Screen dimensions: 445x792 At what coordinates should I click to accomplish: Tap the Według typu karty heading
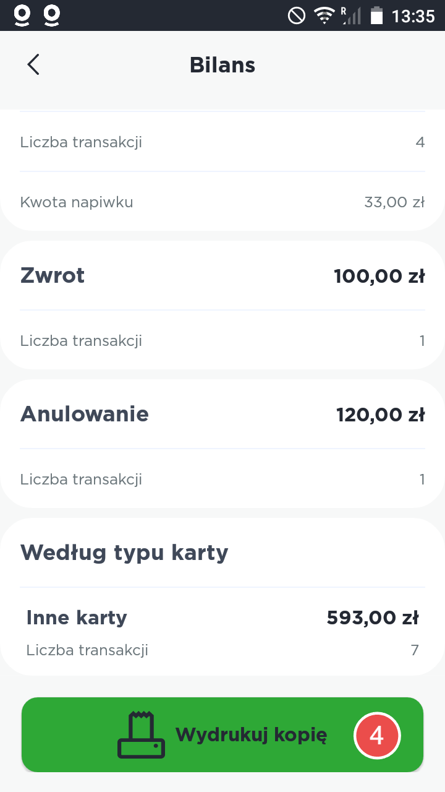point(124,553)
